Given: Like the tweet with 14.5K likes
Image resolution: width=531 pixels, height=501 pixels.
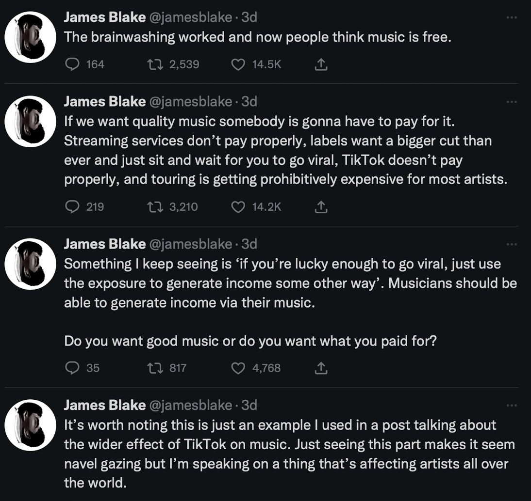Looking at the screenshot, I should 238,64.
